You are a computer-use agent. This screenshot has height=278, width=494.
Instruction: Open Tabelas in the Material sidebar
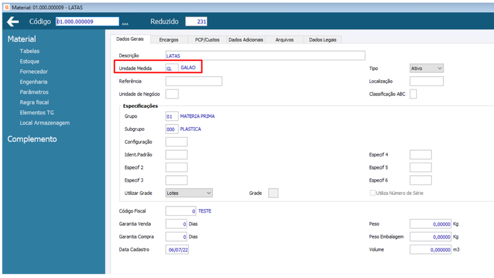tap(30, 51)
